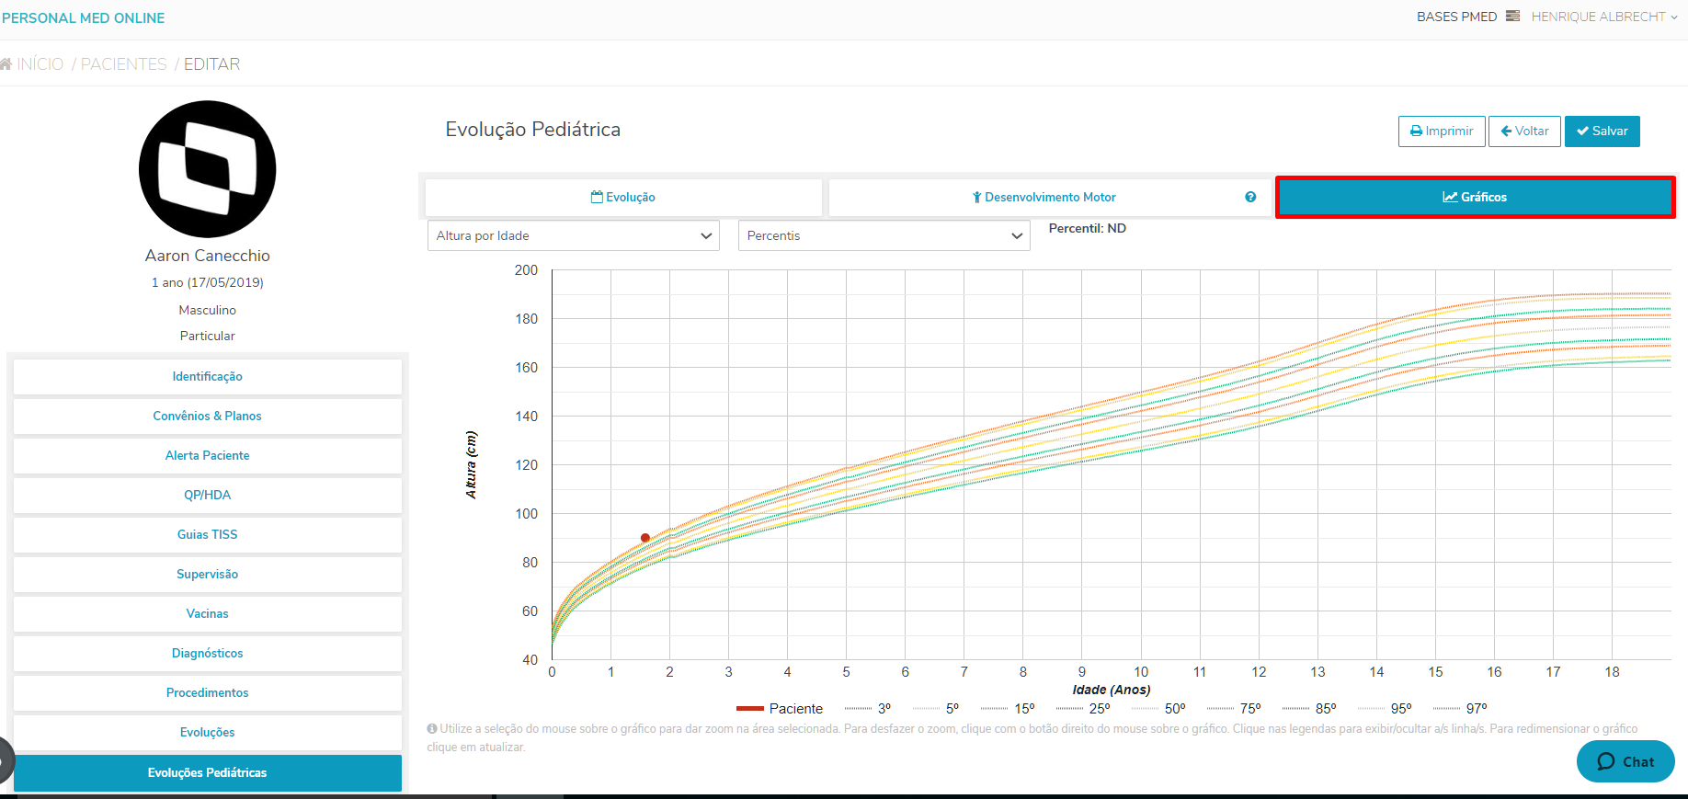Image resolution: width=1688 pixels, height=799 pixels.
Task: Open the Altura por Idade dropdown
Action: [x=574, y=235]
